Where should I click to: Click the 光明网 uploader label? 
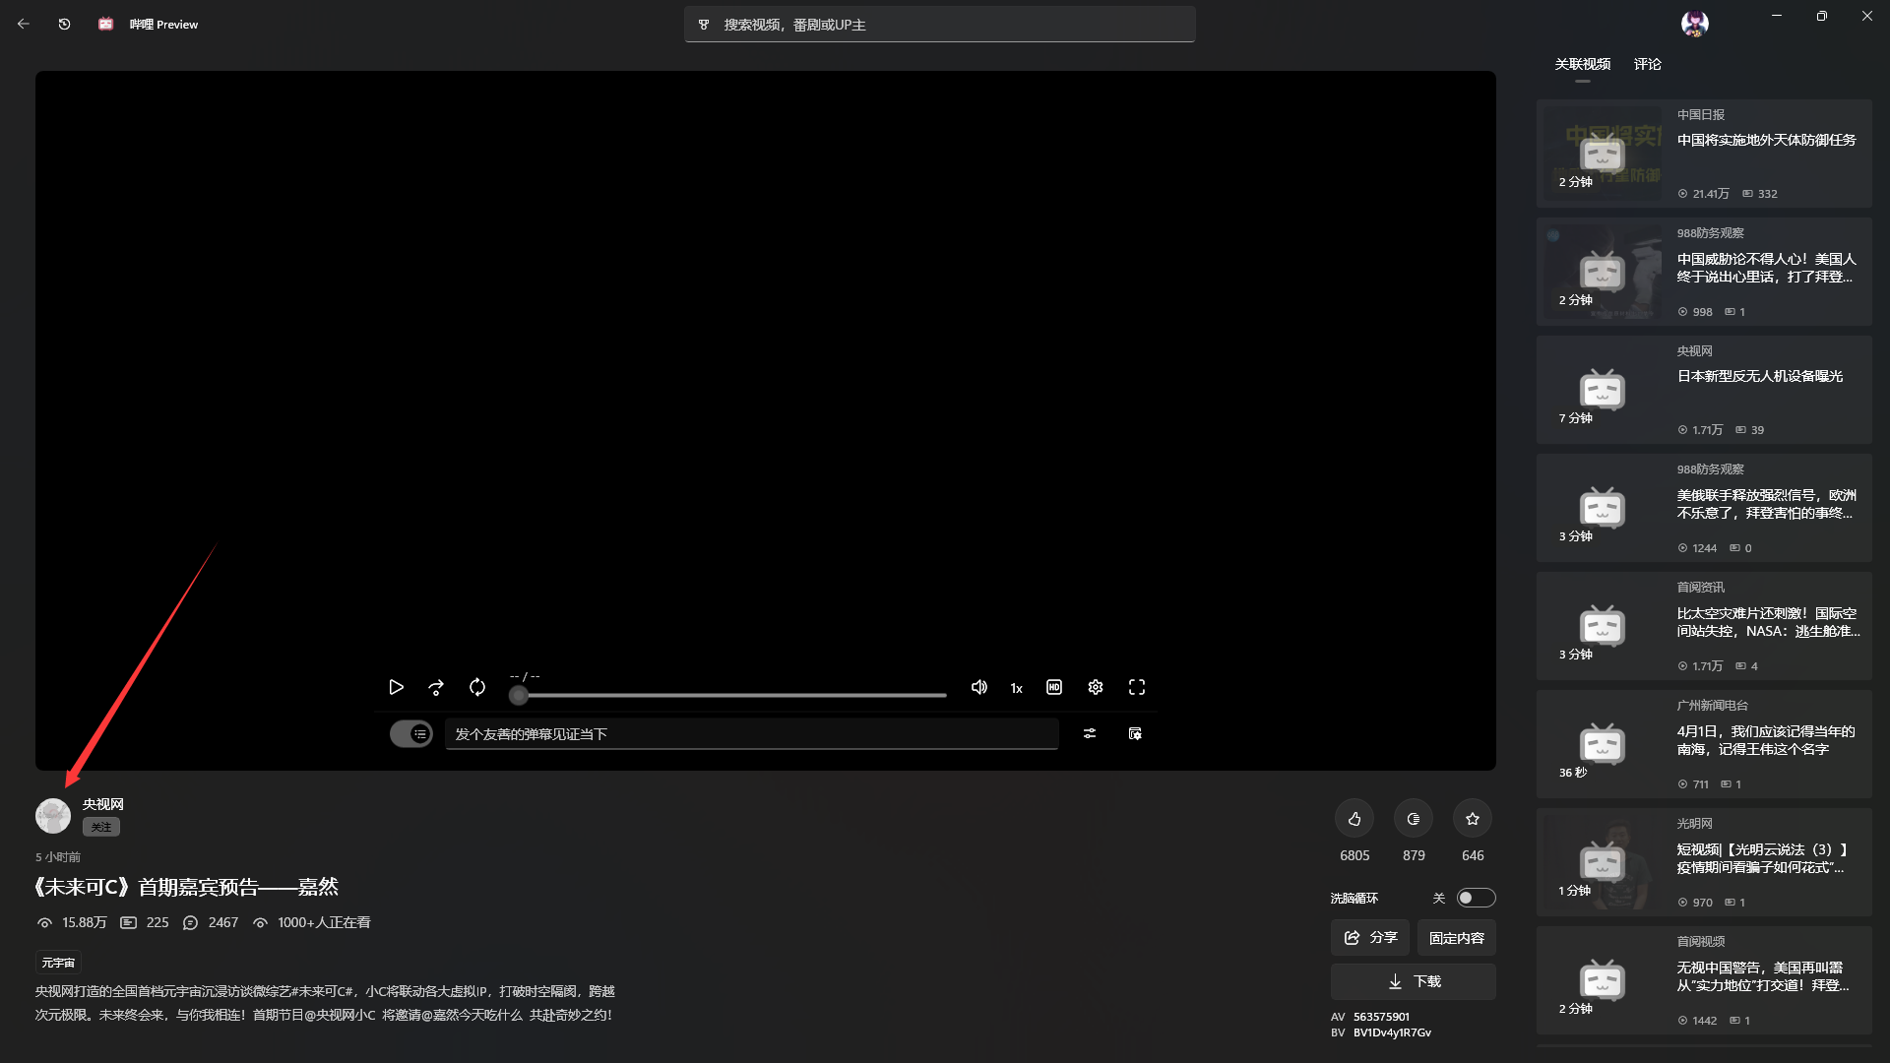[x=1695, y=824]
